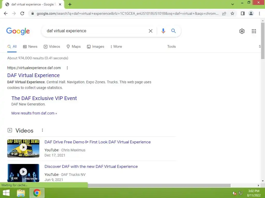Switch to the Maps tab
This screenshot has height=198, width=265.
point(73,47)
